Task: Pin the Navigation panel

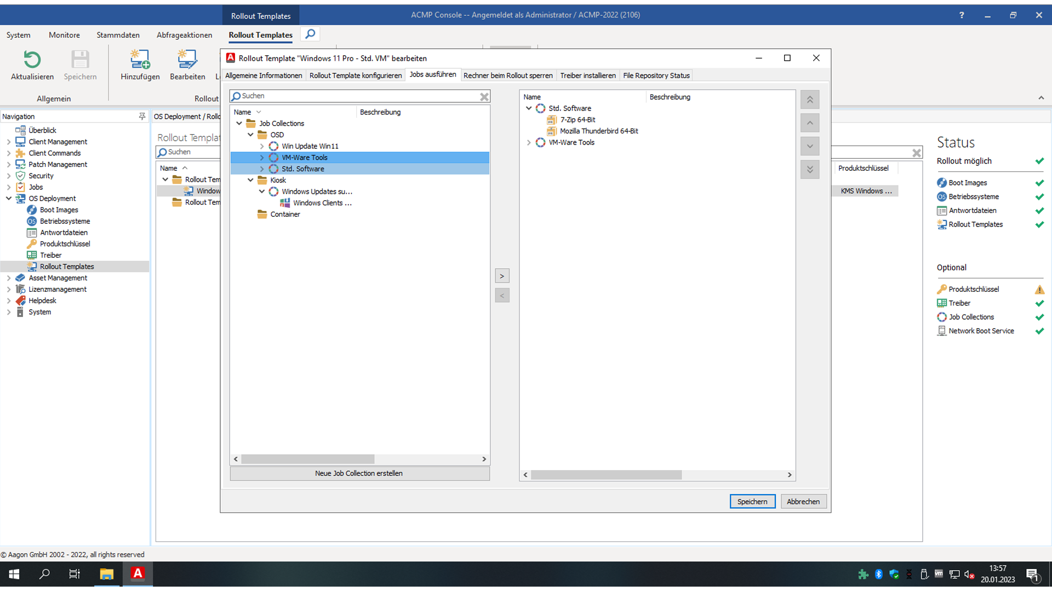Action: (x=142, y=116)
